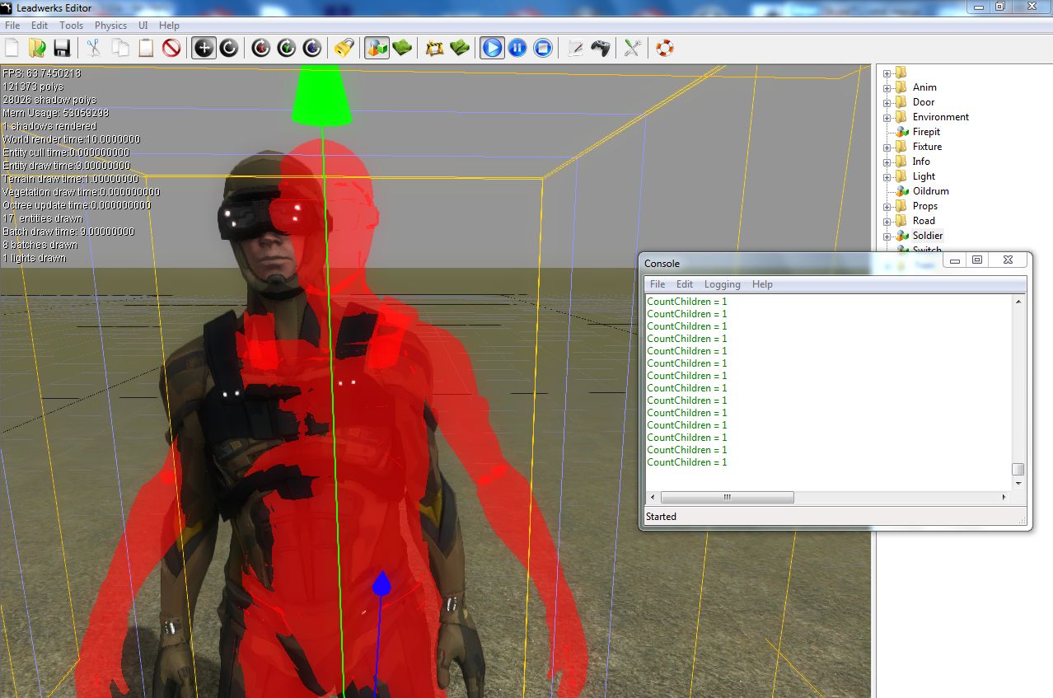
Task: Click the Paste toolbar icon
Action: point(145,48)
